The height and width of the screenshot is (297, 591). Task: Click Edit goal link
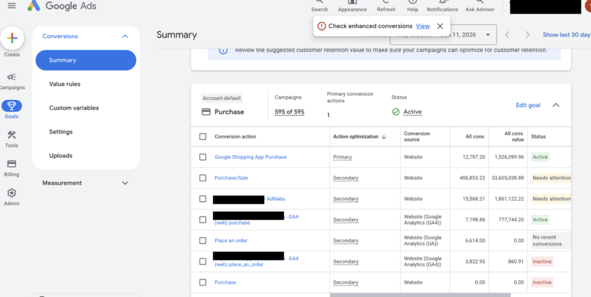coord(528,105)
